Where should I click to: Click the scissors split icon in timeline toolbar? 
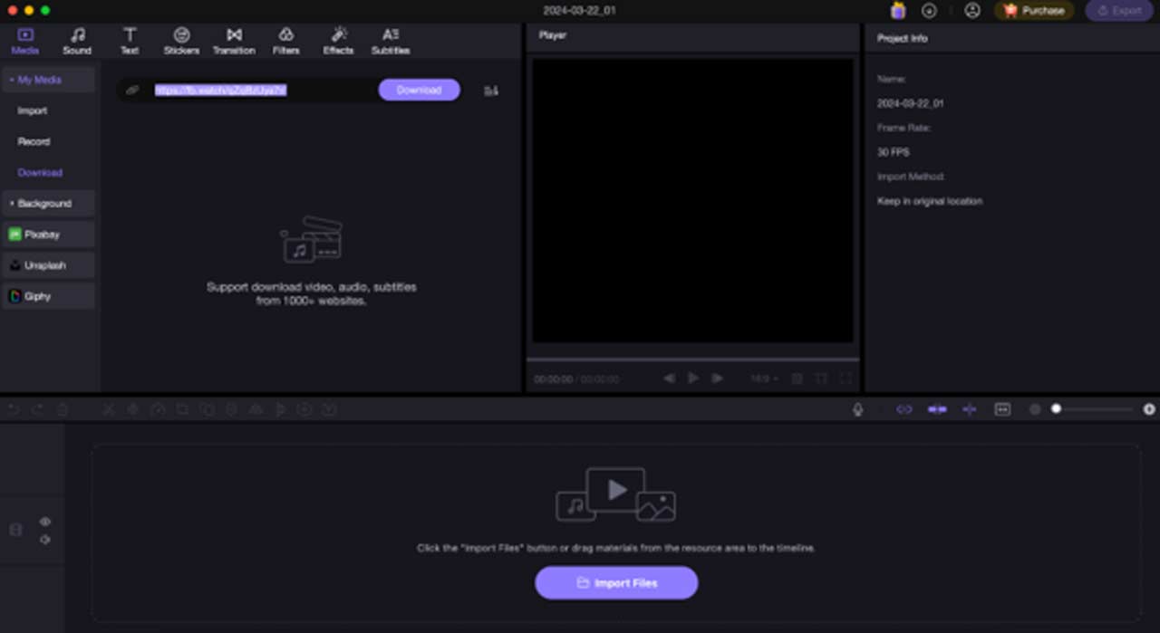[x=109, y=409]
